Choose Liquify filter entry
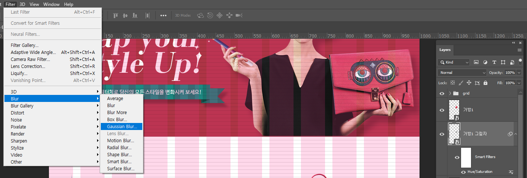 coord(52,73)
